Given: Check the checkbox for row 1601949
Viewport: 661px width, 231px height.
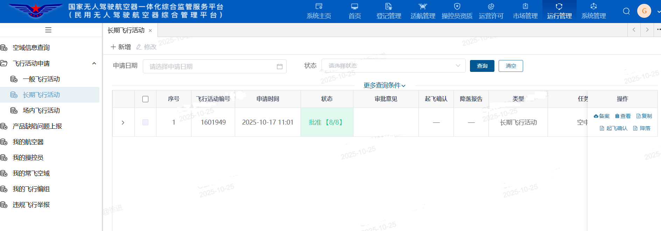Looking at the screenshot, I should click(146, 122).
